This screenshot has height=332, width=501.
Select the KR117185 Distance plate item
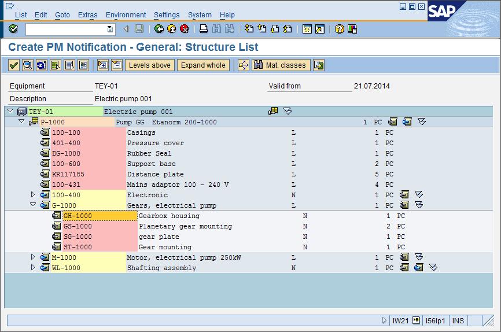point(88,174)
